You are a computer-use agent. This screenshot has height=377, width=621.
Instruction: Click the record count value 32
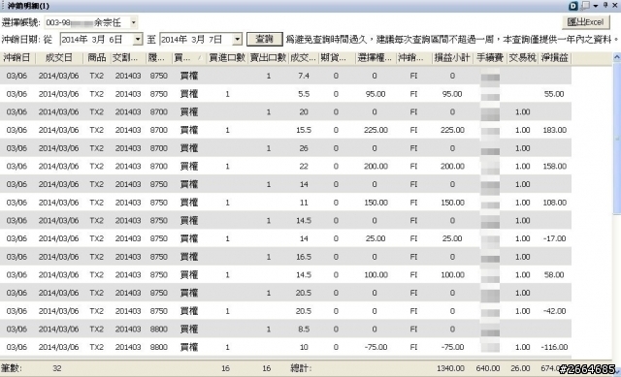pos(57,368)
